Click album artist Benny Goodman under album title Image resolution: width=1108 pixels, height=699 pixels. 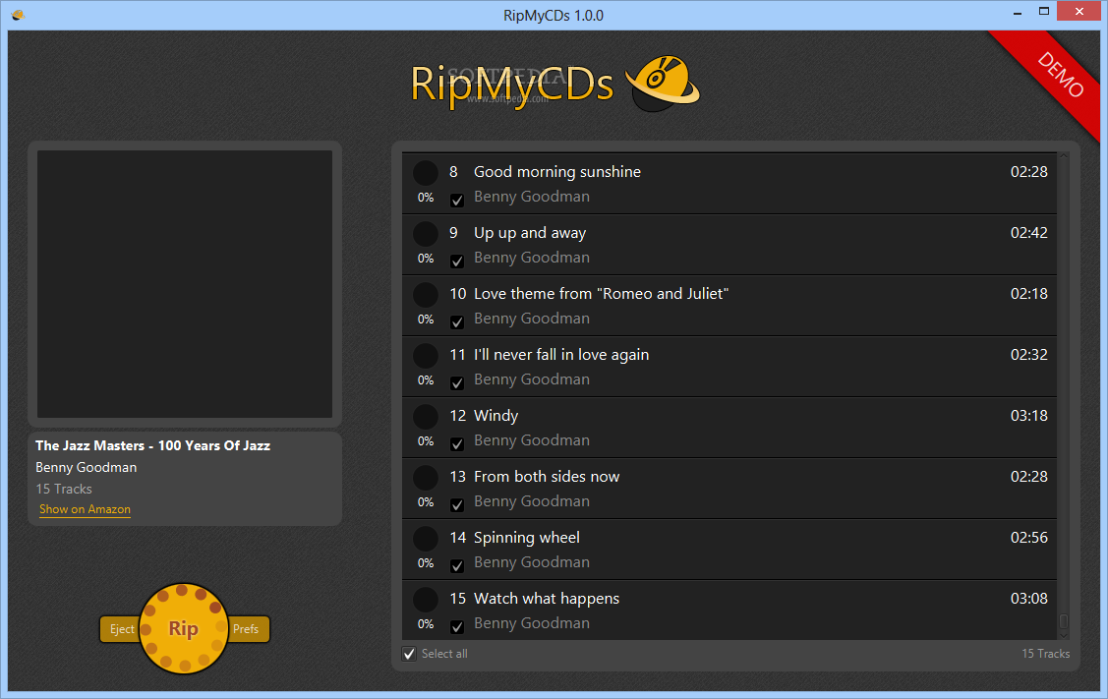click(x=87, y=467)
